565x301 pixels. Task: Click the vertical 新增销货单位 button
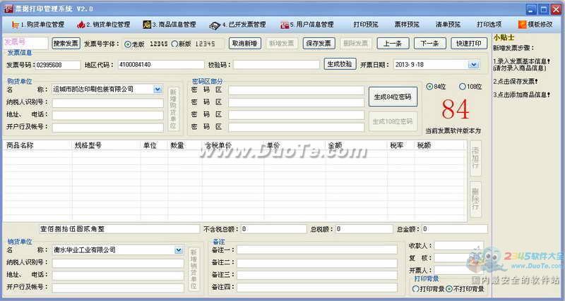194,269
